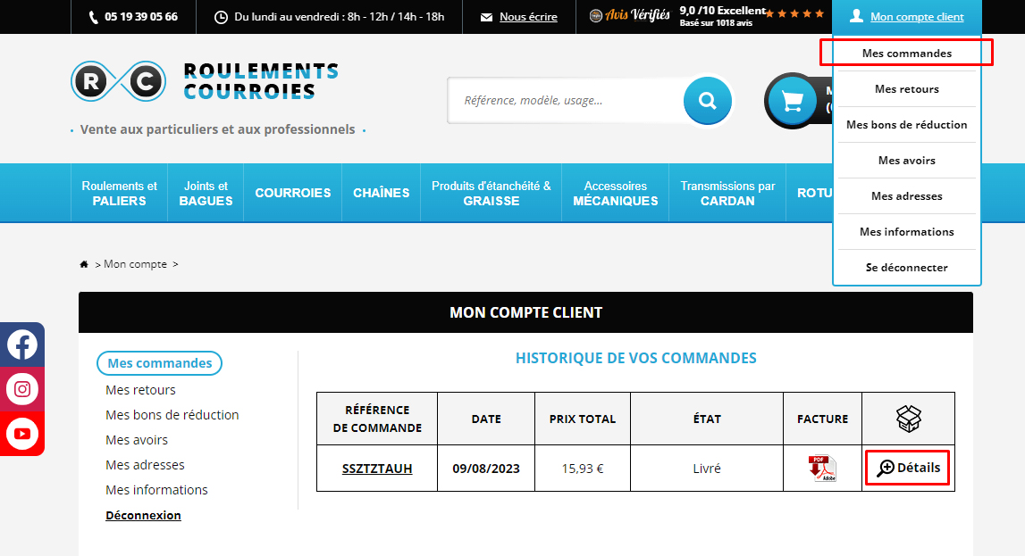1025x556 pixels.
Task: Choose Mes retours from dropdown menu
Action: coord(906,89)
